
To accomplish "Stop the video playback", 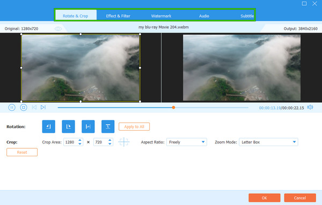I will [x=24, y=107].
